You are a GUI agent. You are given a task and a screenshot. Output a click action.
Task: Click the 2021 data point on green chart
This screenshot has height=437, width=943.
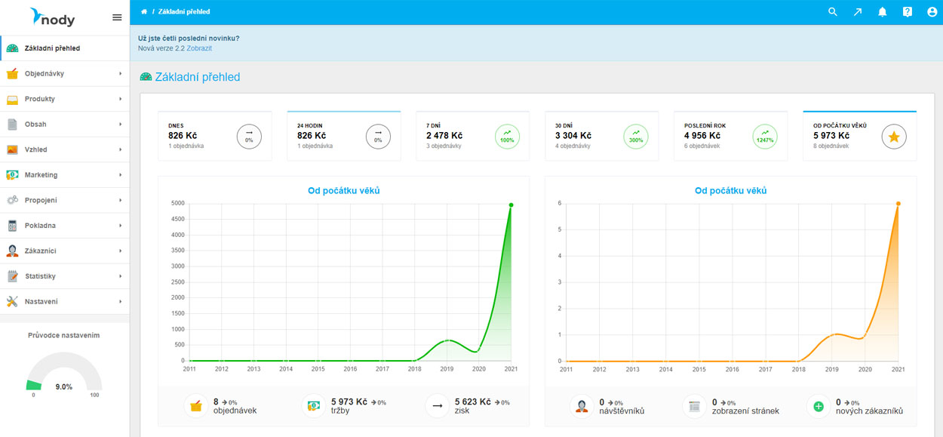point(511,205)
